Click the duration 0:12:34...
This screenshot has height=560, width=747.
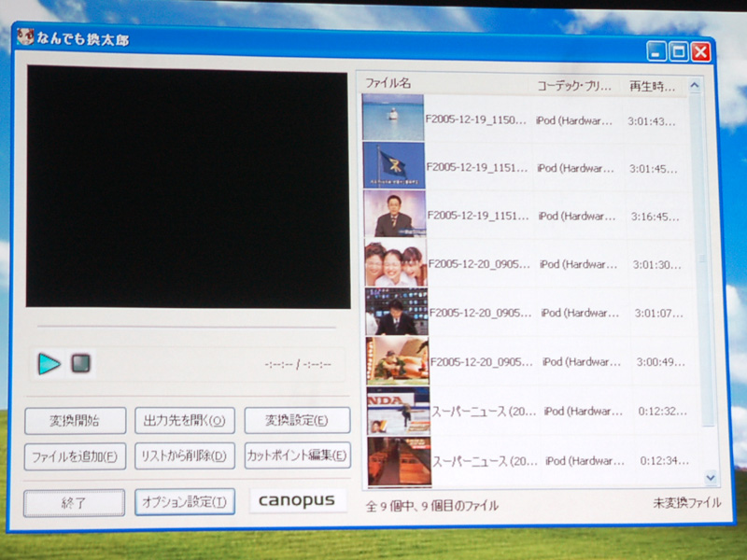pos(665,461)
